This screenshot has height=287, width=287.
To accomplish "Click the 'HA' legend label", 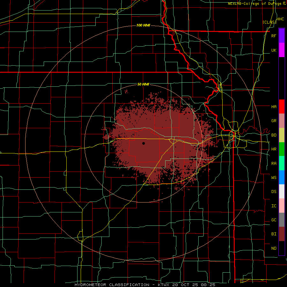I will click(x=274, y=107).
